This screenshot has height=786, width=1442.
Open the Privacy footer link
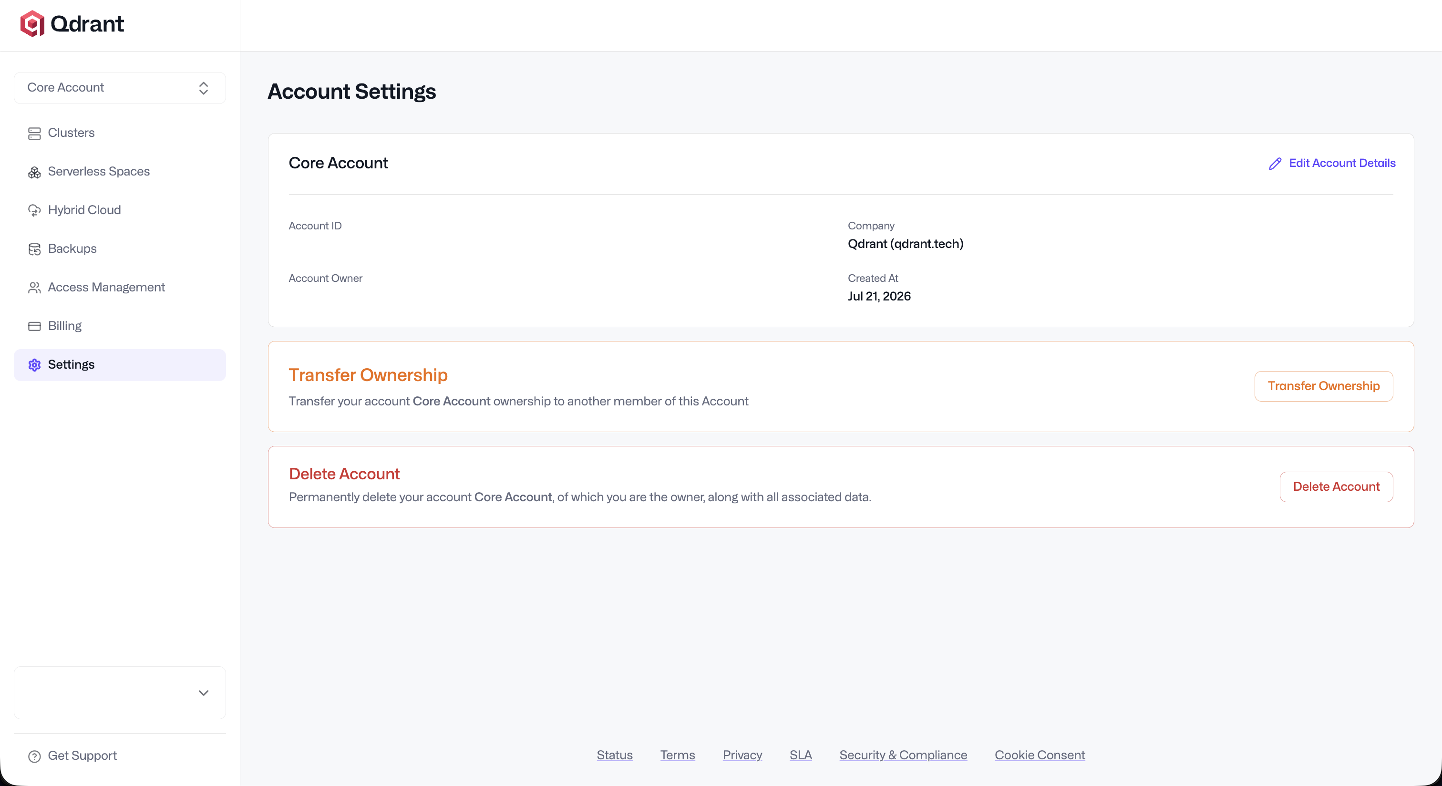click(742, 755)
